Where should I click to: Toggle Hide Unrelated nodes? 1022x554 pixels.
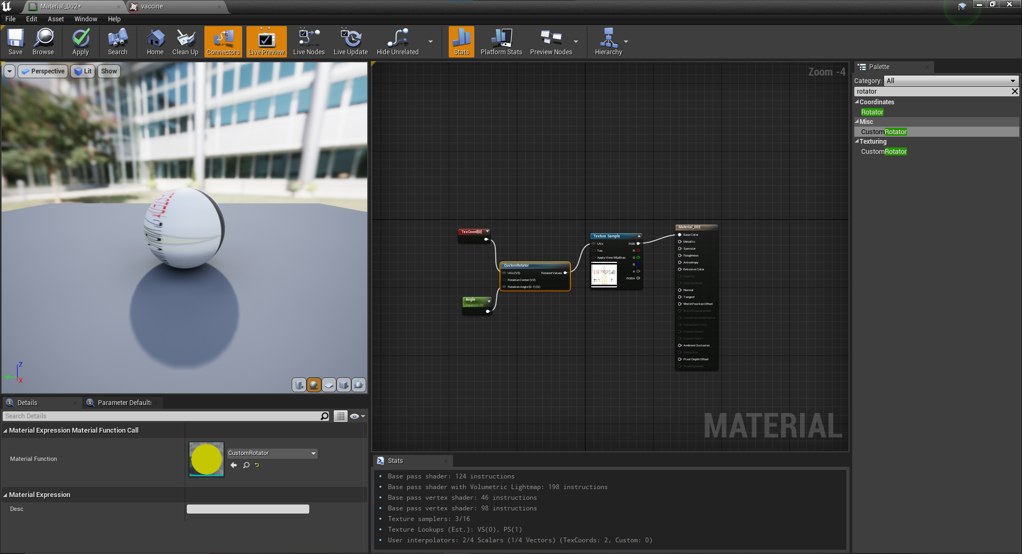pyautogui.click(x=398, y=42)
